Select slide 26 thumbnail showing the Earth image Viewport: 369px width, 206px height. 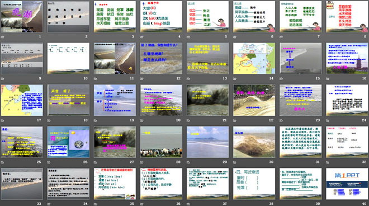pyautogui.click(x=68, y=142)
